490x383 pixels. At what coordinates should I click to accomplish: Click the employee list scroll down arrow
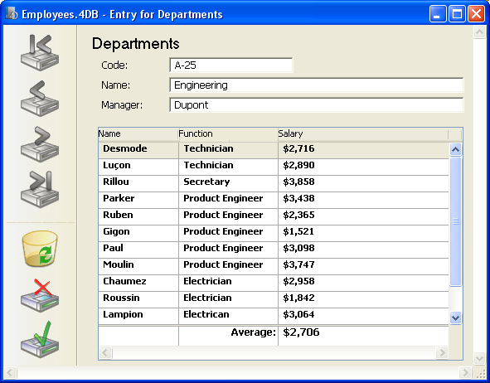tap(456, 318)
